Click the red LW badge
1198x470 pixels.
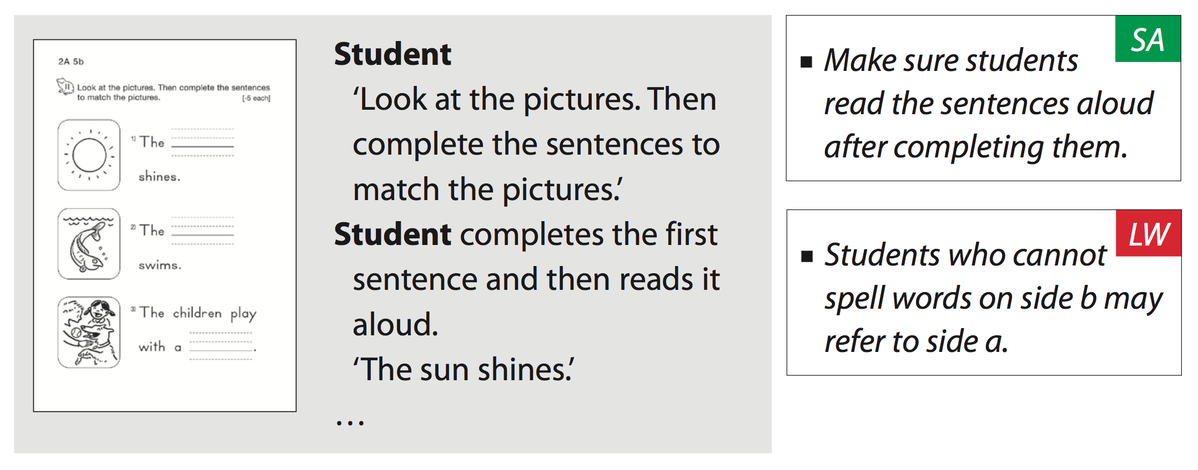(1148, 234)
